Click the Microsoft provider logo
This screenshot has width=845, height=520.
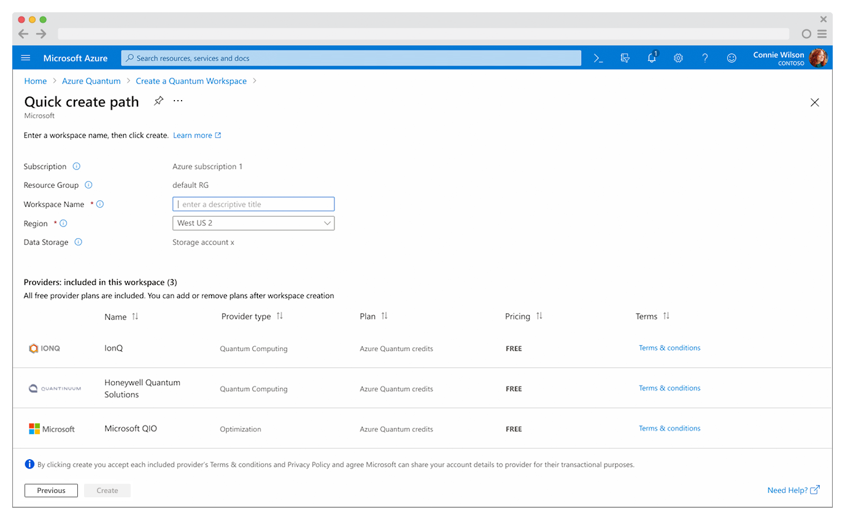(52, 429)
